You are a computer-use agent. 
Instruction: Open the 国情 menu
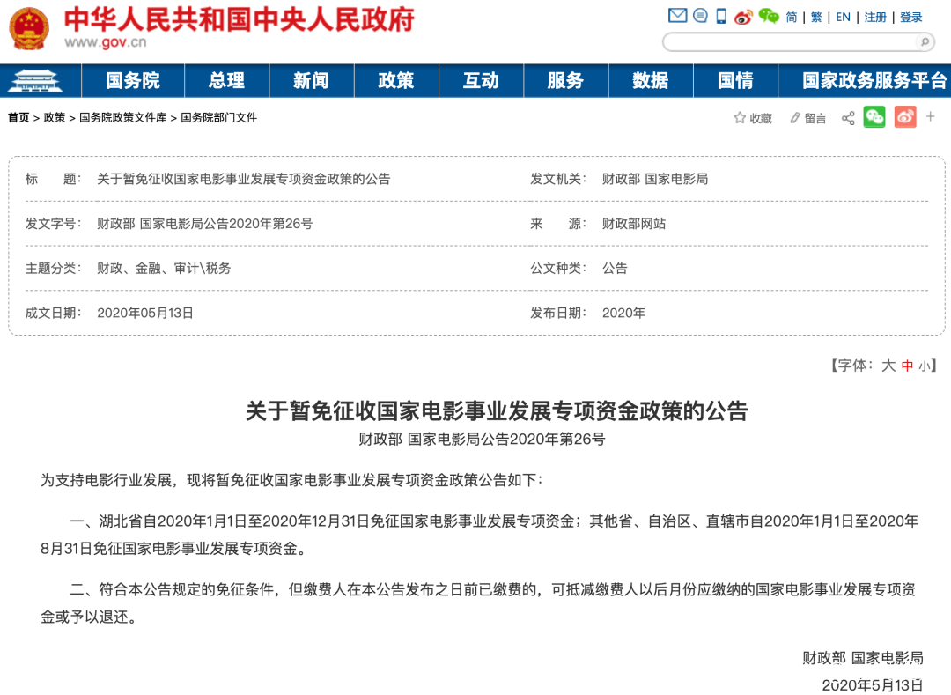[735, 81]
